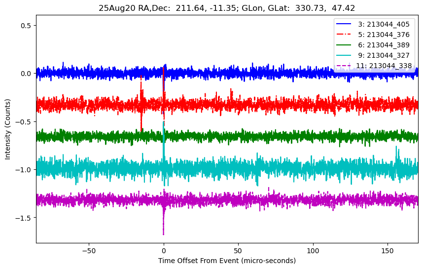
Task: Click the plot title starting with '25Aug20 RA,Dec'
Action: [227, 8]
